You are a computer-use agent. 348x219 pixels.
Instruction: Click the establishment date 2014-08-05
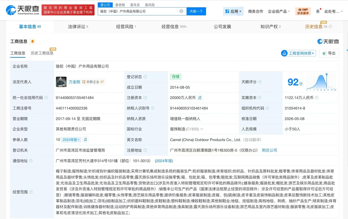[180, 87]
